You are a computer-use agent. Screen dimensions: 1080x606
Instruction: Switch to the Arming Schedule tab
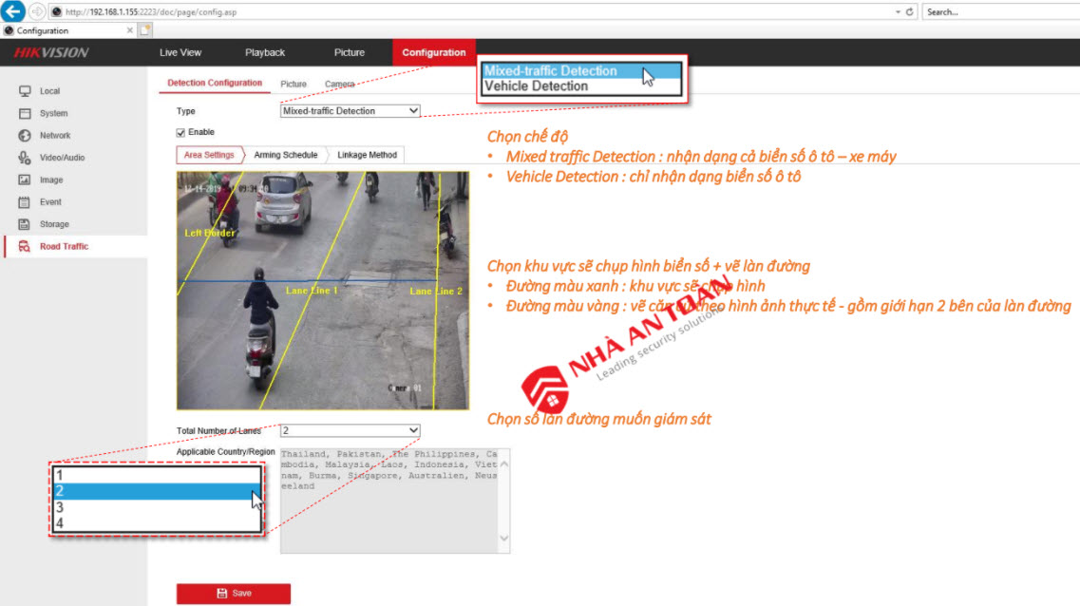point(285,155)
